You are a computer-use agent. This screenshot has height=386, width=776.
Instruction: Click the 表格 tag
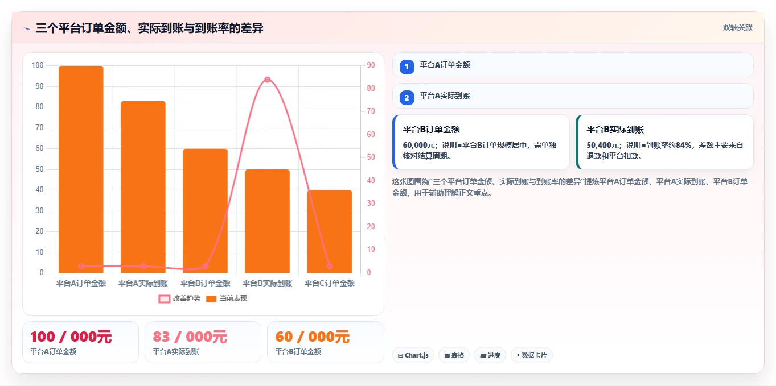454,355
